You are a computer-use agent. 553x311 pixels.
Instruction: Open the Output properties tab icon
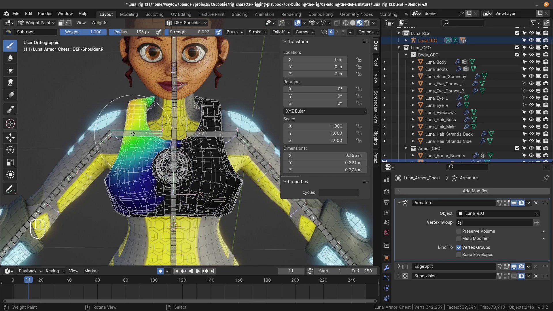(387, 202)
